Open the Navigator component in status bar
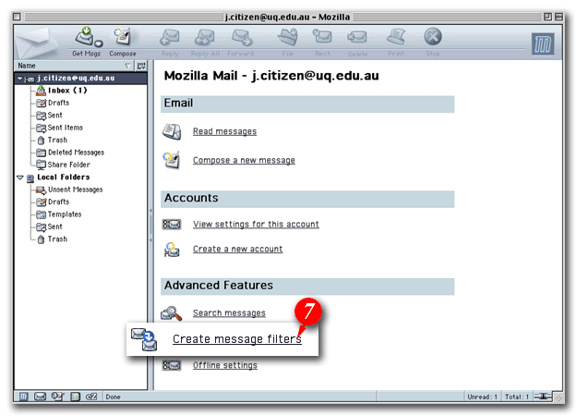This screenshot has height=416, width=577. pyautogui.click(x=23, y=397)
